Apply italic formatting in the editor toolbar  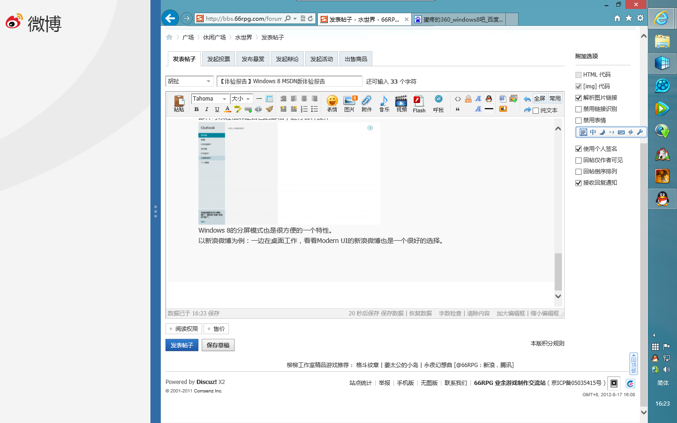[206, 109]
